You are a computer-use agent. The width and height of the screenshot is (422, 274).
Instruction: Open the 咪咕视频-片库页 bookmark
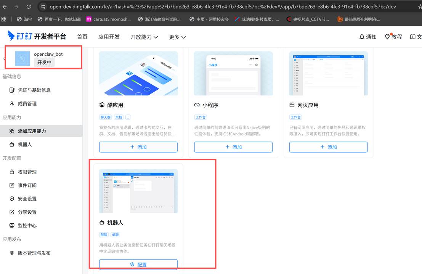coord(257,19)
